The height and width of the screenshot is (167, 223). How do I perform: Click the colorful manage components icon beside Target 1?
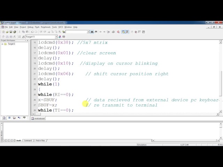pos(60,37)
